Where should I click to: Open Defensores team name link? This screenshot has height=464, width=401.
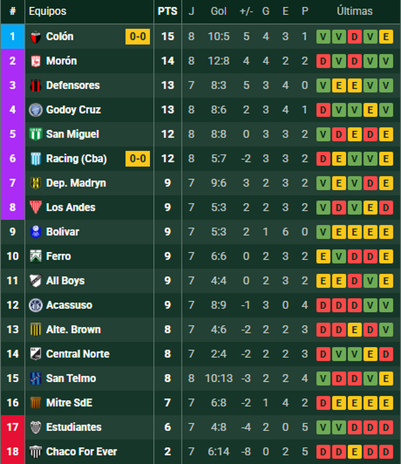72,86
